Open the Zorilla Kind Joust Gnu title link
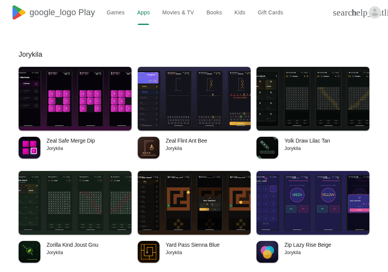This screenshot has width=388, height=272. [73, 245]
